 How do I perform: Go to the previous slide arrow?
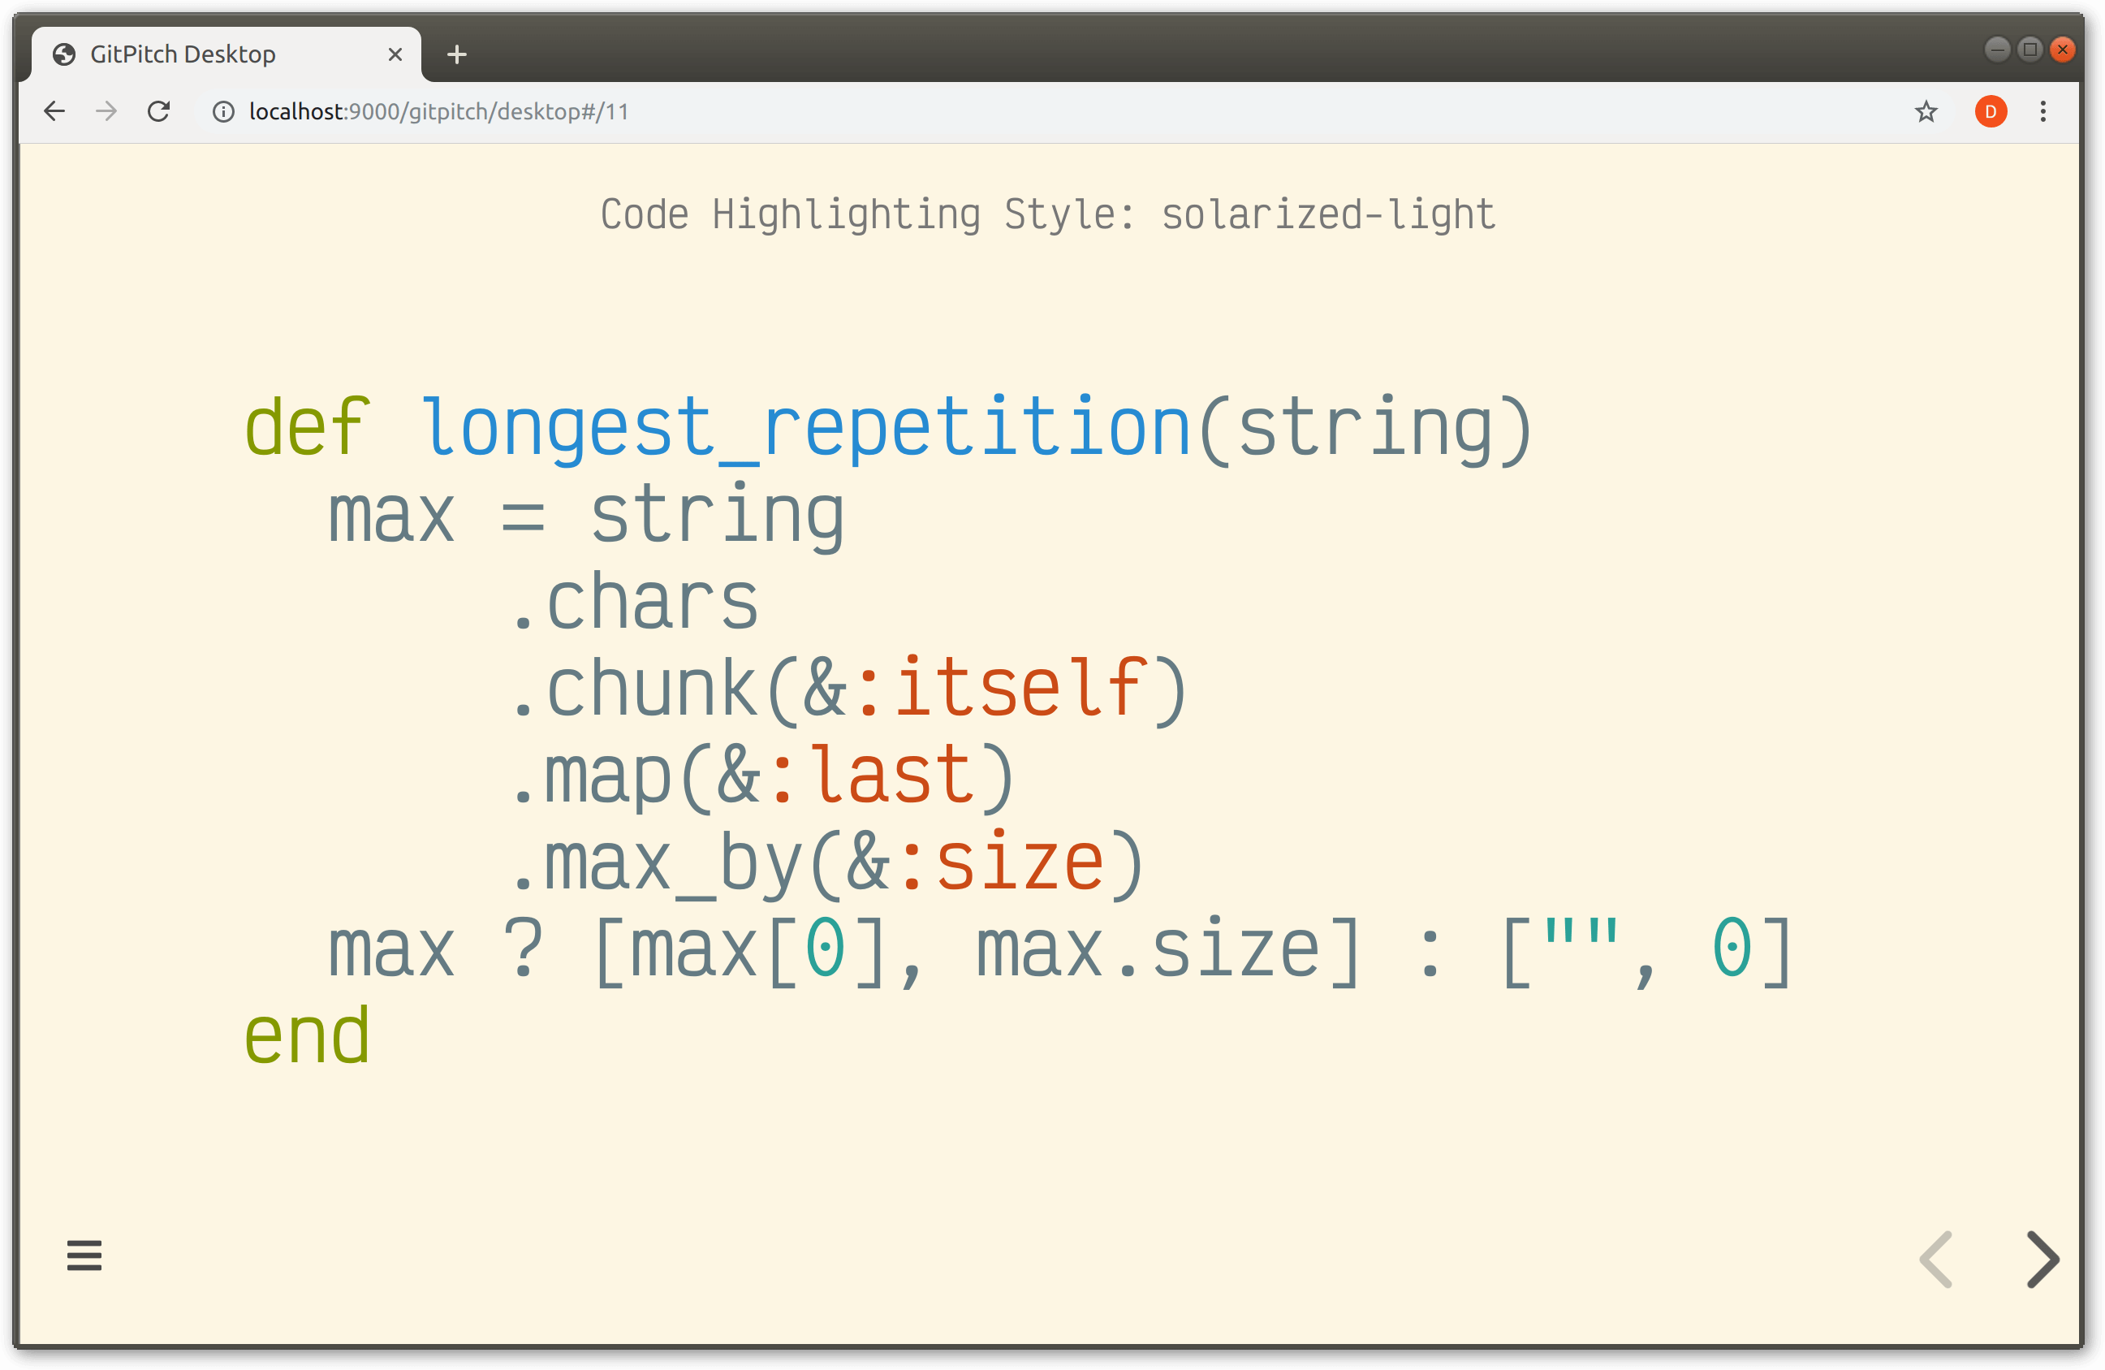coord(1936,1259)
